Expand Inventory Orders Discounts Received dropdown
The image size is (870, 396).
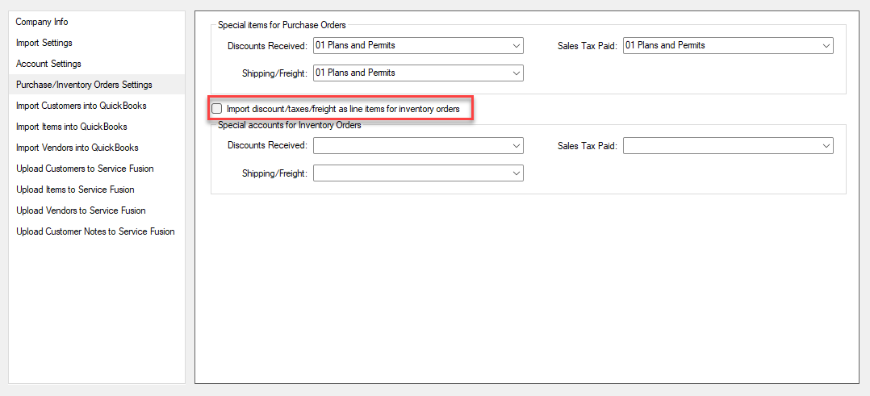point(418,146)
